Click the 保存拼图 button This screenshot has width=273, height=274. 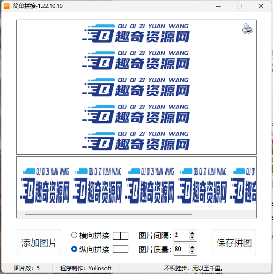(234, 243)
